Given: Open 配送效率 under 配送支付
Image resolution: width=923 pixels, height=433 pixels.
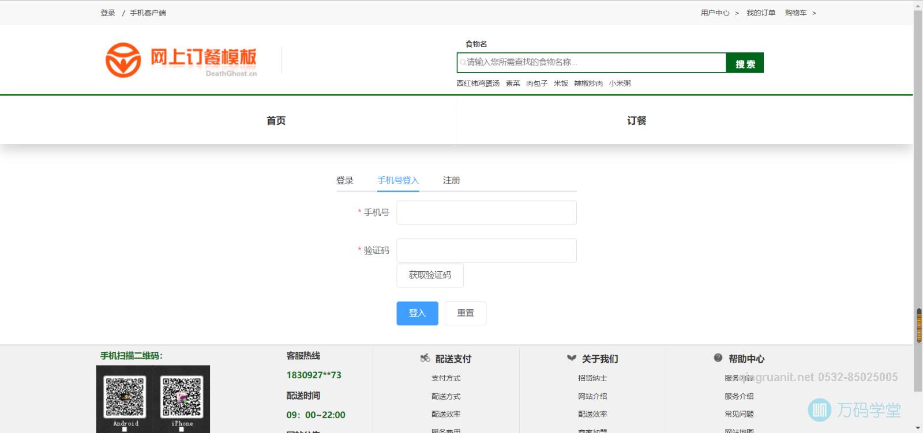Looking at the screenshot, I should coord(446,414).
